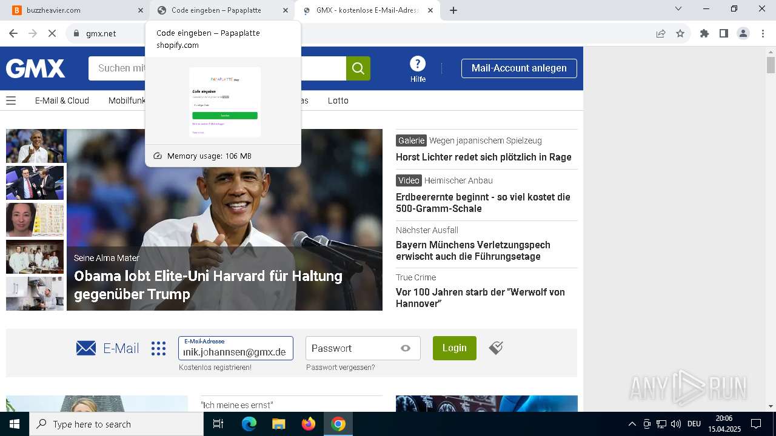Go back with browser back arrow
Viewport: 776px width, 436px height.
coord(13,33)
